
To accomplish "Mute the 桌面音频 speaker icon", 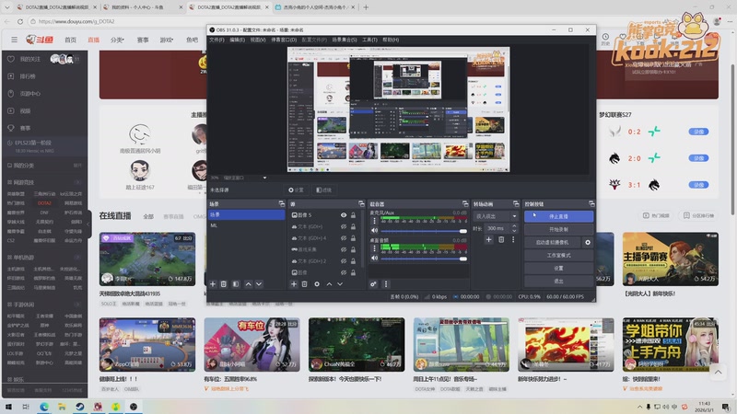I will [374, 259].
